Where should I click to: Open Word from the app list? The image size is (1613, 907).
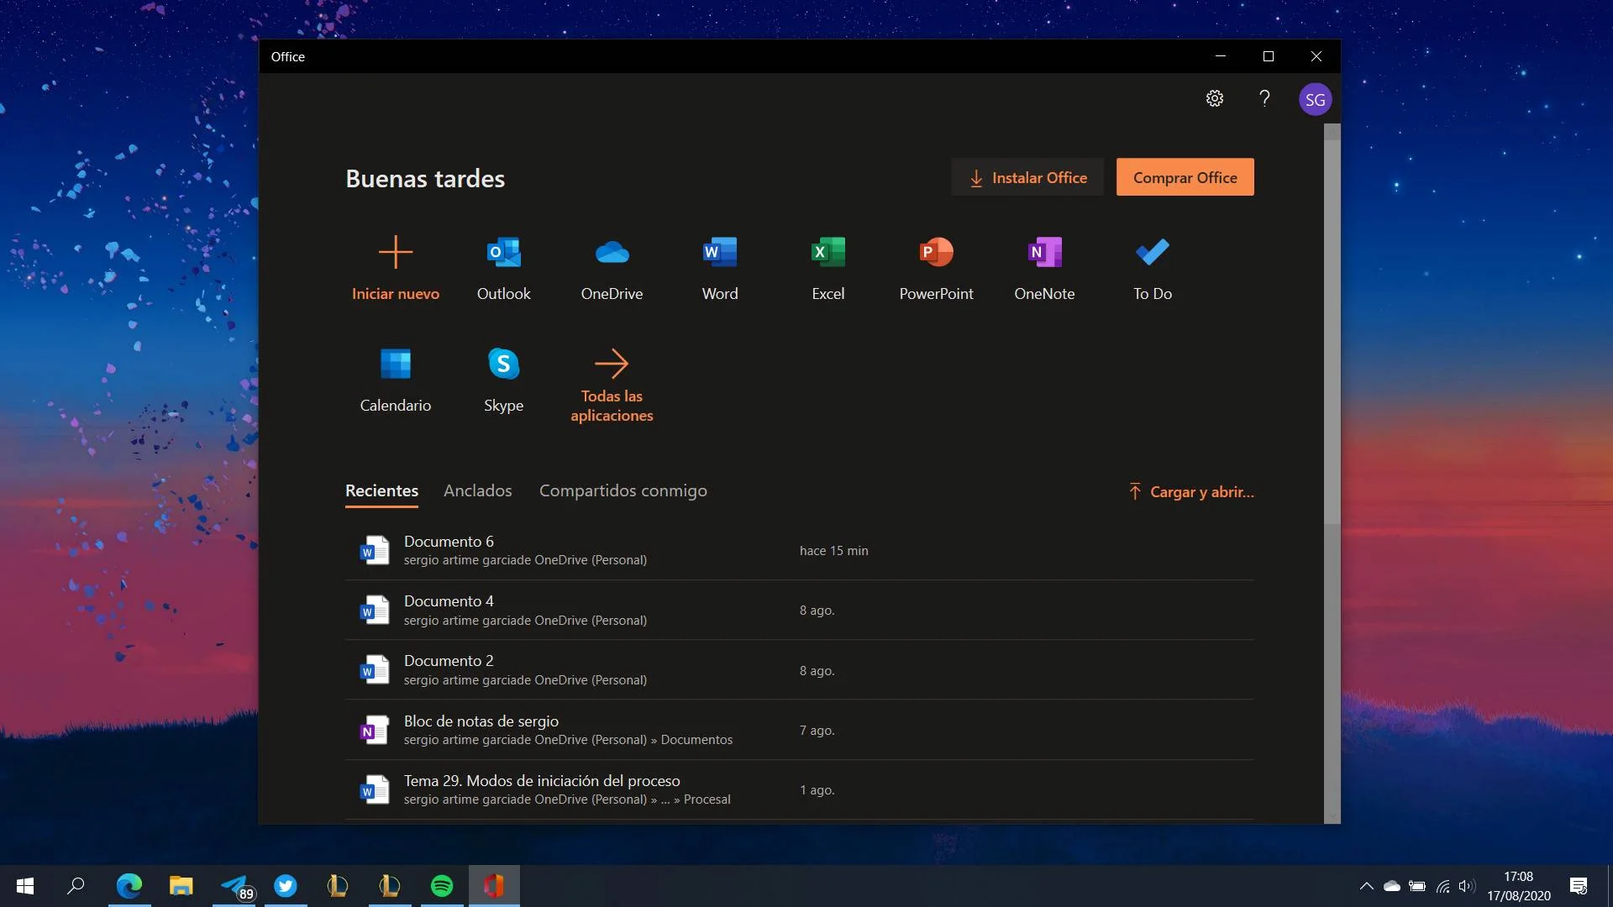[x=720, y=252]
